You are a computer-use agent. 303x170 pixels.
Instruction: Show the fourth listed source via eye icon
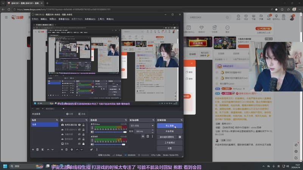[x=79, y=139]
